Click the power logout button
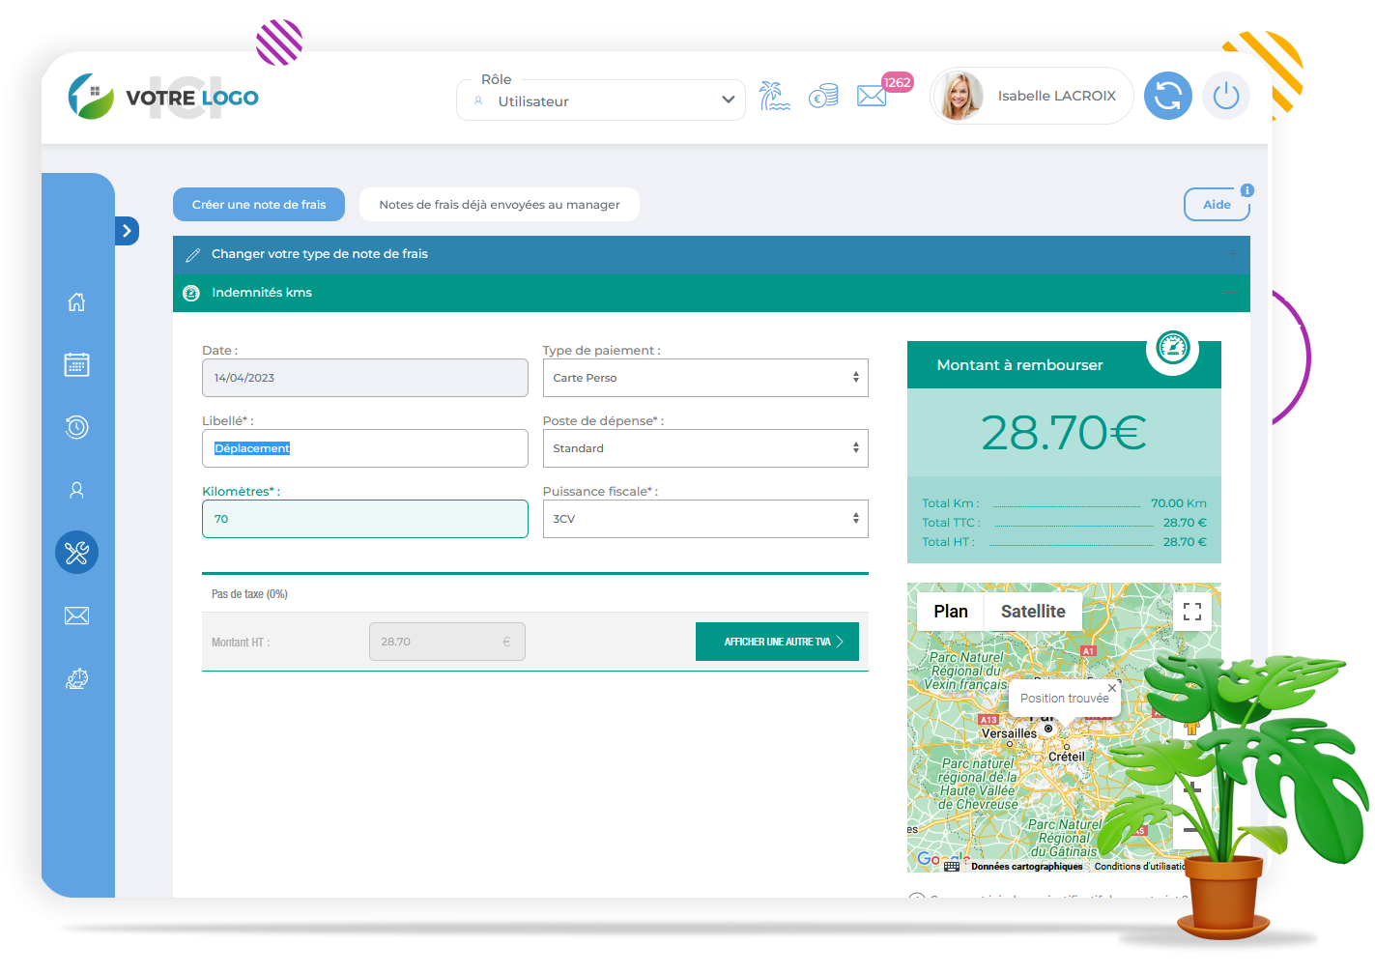 point(1225,96)
